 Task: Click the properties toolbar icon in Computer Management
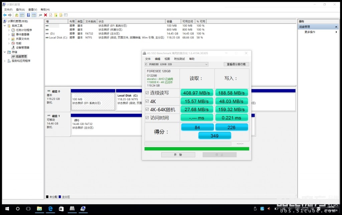[50, 15]
